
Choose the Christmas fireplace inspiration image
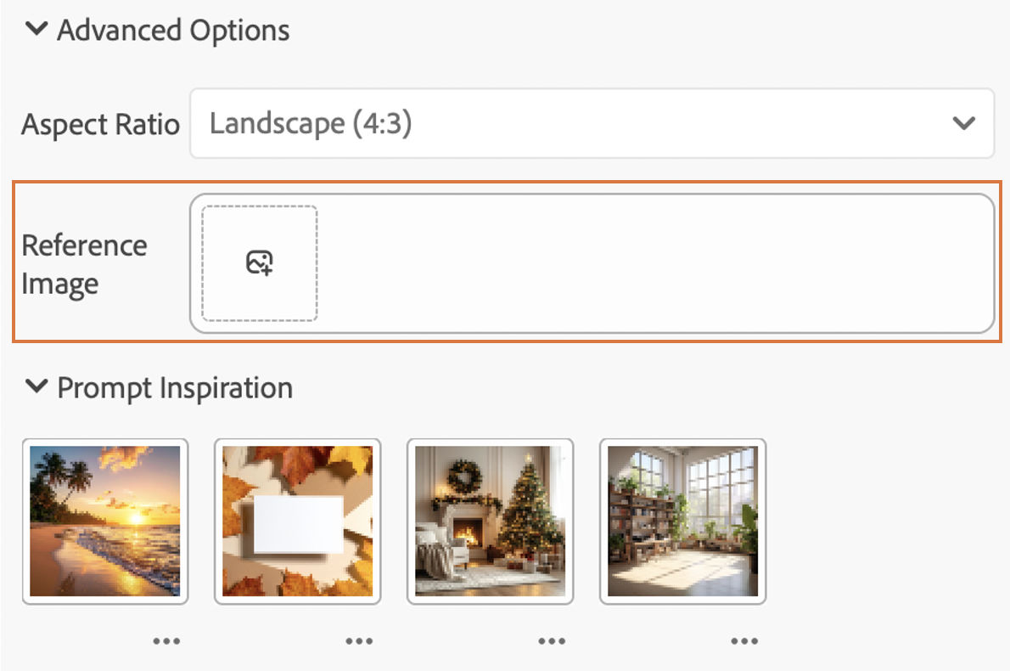pos(491,521)
